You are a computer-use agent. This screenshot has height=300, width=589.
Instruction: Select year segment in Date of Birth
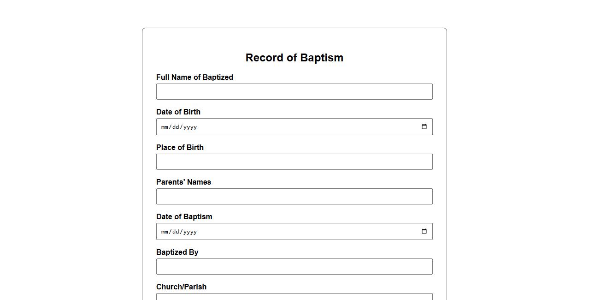190,127
